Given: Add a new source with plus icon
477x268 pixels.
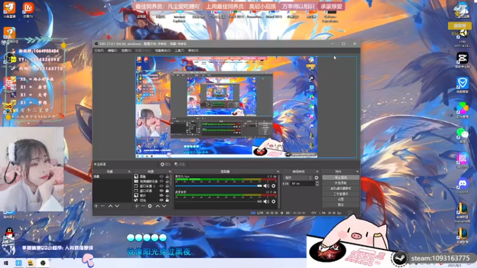Looking at the screenshot, I should 137,206.
